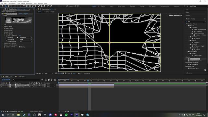Open Antialiasing None dropdown
This screenshot has height=117, width=208.
click(x=26, y=40)
